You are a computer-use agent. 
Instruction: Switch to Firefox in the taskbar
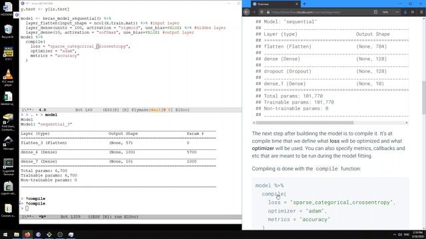[x=27, y=234]
